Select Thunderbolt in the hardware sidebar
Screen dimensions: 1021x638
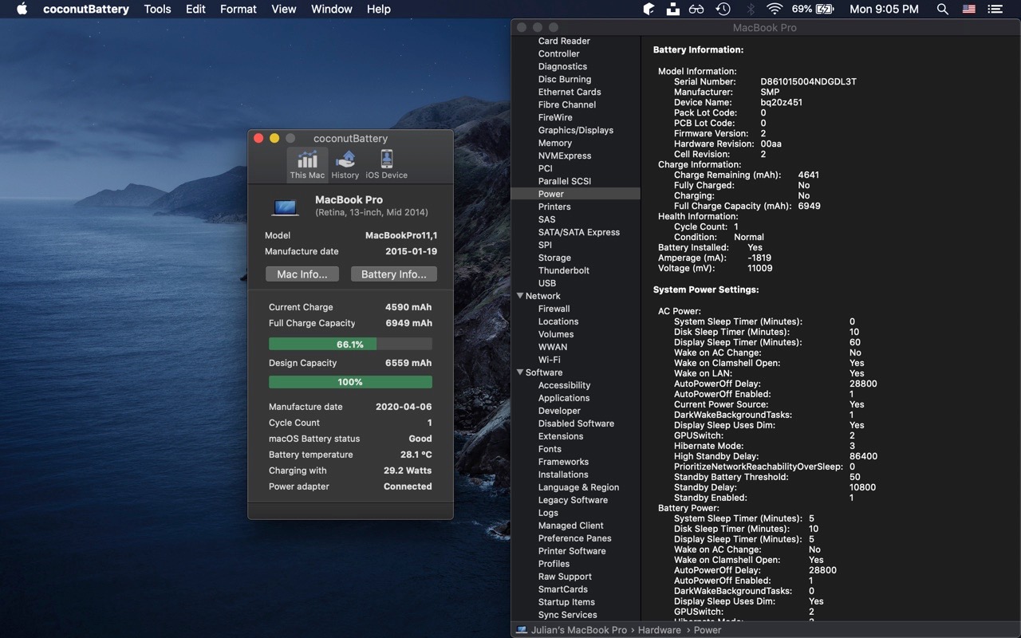click(563, 270)
